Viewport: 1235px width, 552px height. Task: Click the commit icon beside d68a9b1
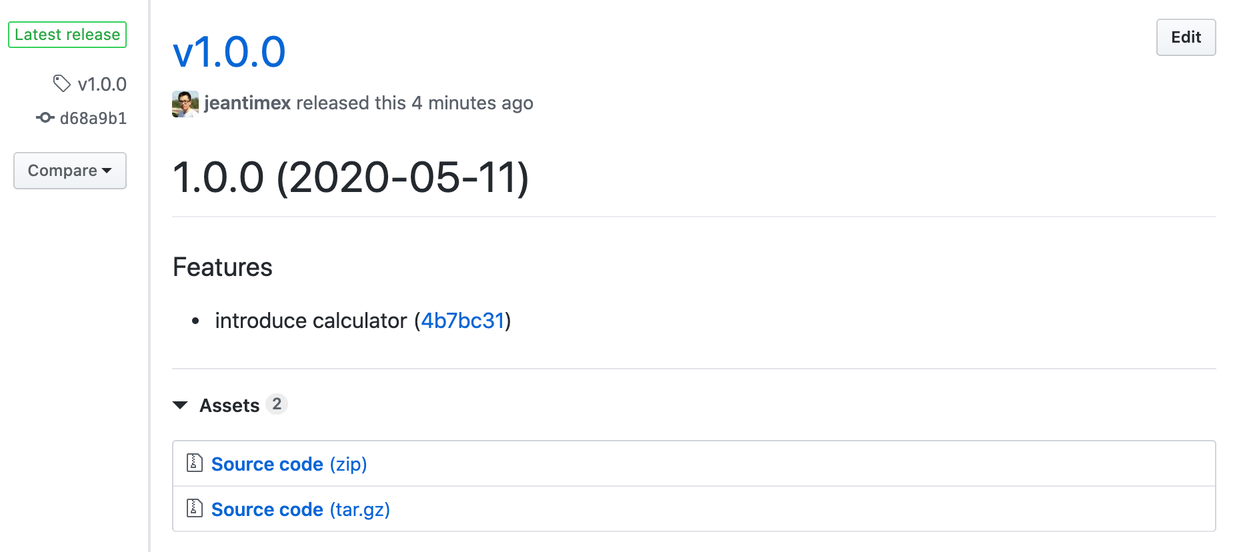tap(44, 117)
